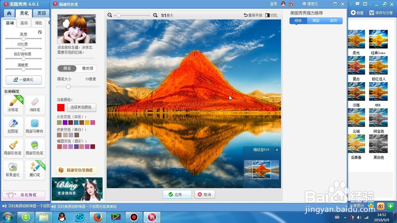Apply the 复古 effect thumbnail

(x=357, y=65)
